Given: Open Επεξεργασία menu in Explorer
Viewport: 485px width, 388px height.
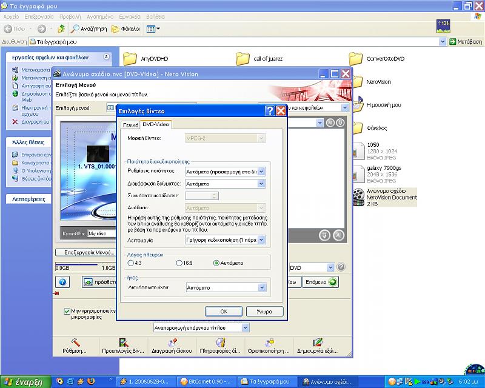Looking at the screenshot, I should click(x=39, y=16).
